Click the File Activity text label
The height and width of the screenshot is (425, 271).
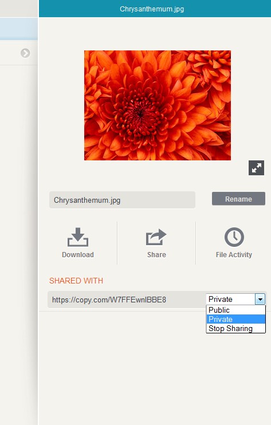point(234,255)
